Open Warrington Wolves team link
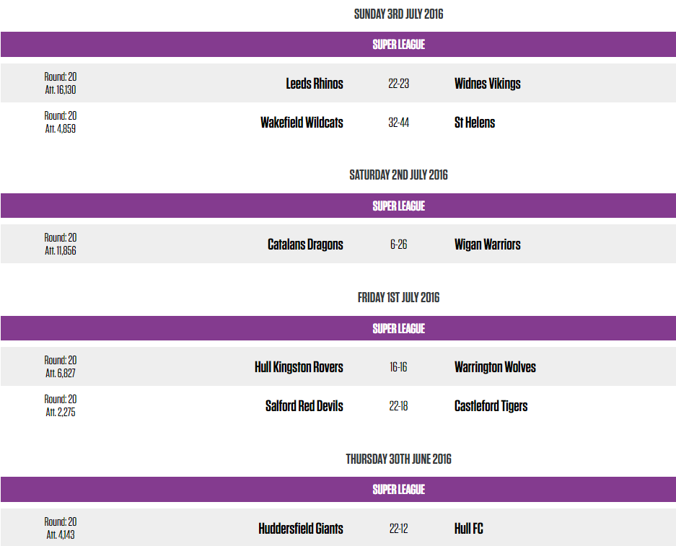 pyautogui.click(x=495, y=367)
